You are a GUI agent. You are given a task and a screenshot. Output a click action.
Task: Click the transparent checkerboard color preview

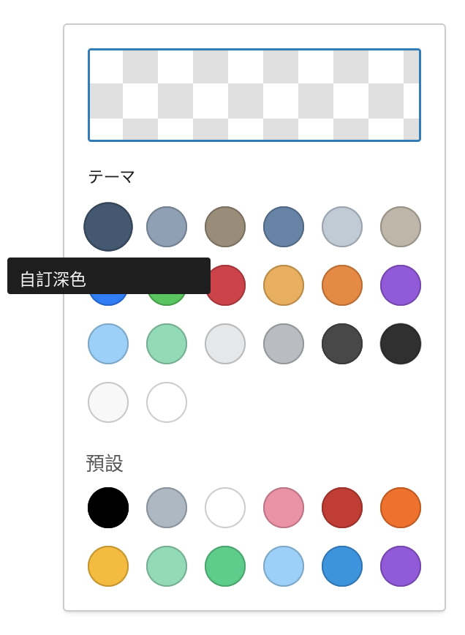tap(254, 95)
